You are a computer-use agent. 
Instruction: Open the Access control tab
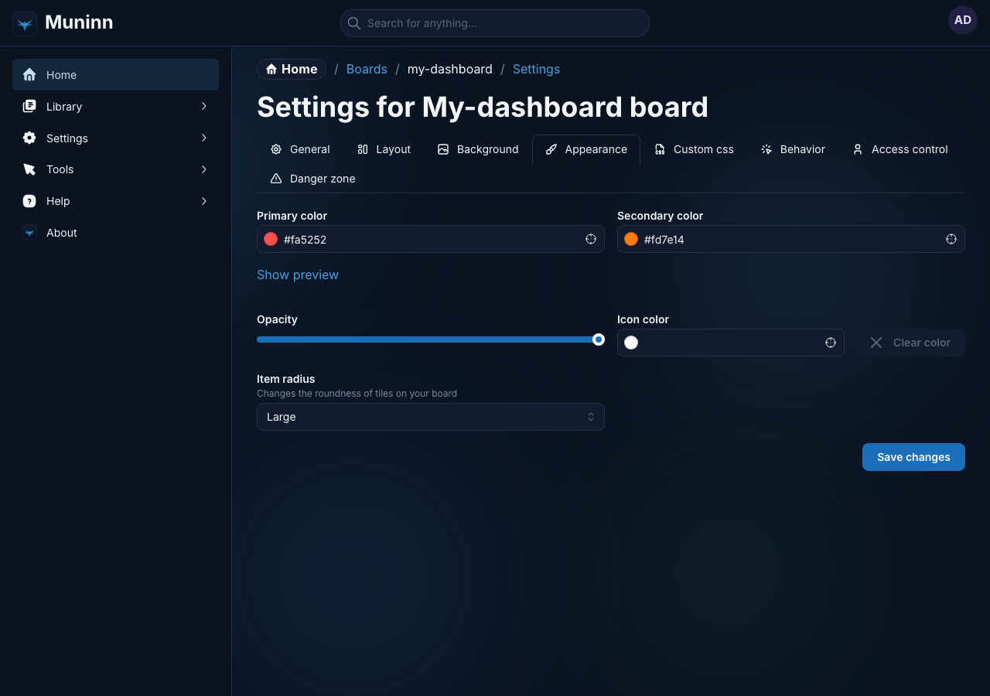click(900, 149)
